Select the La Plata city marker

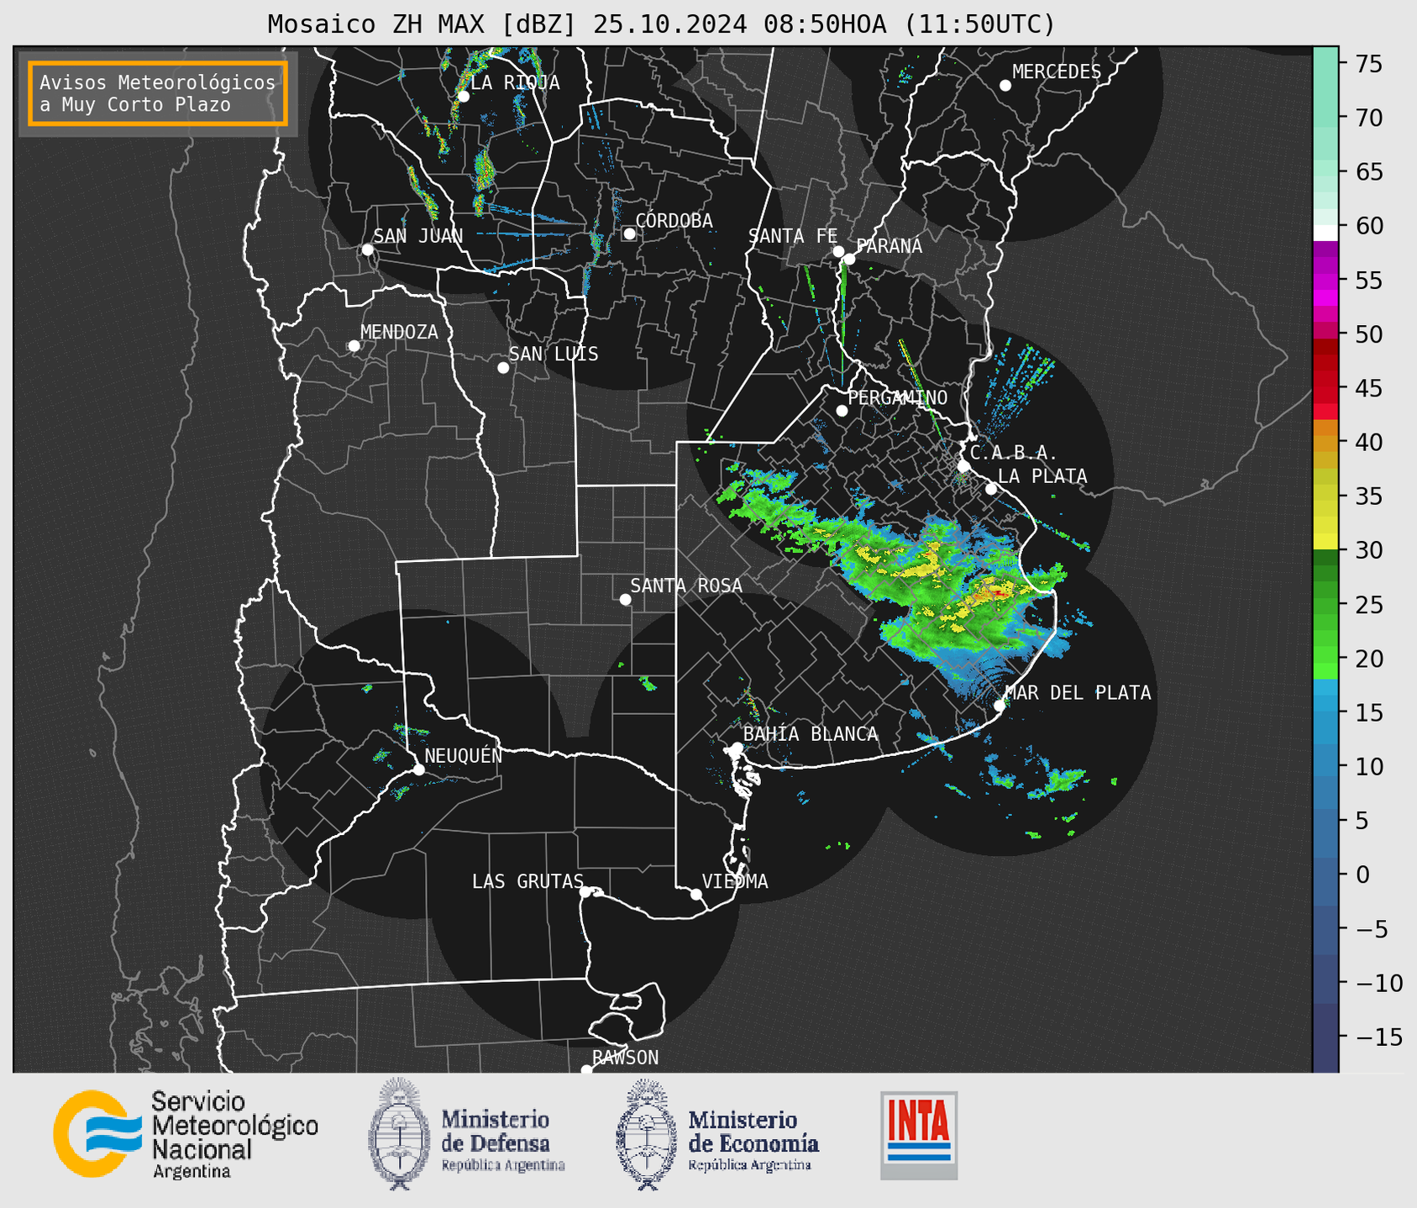[991, 489]
